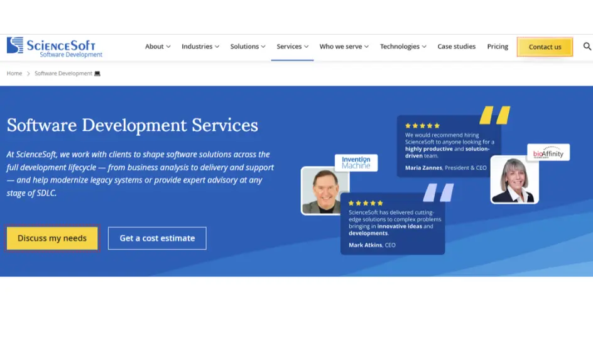Viewport: 593px width, 339px height.
Task: Click the Software Development breadcrumb
Action: (x=63, y=74)
